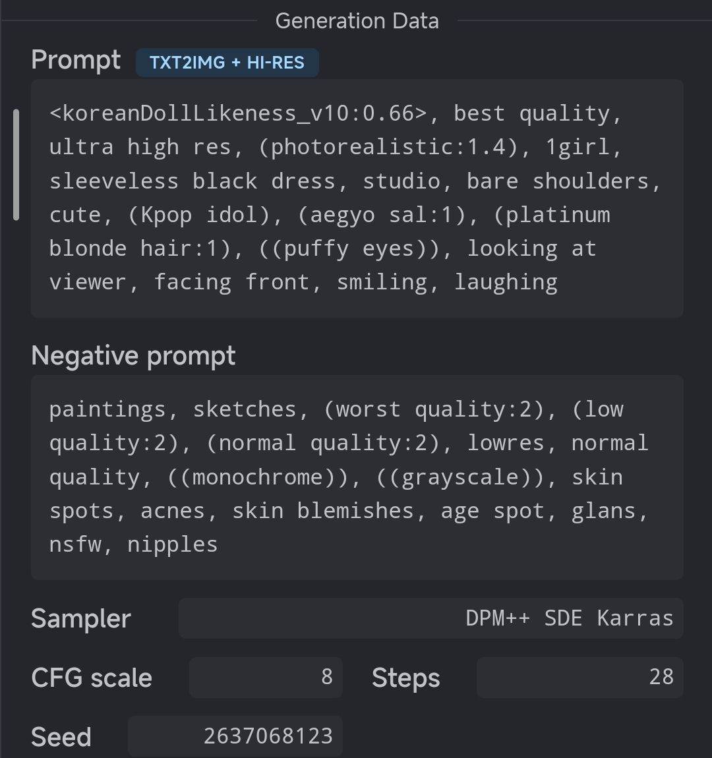Click the Generation Data heading
This screenshot has height=758, width=712.
(x=357, y=21)
